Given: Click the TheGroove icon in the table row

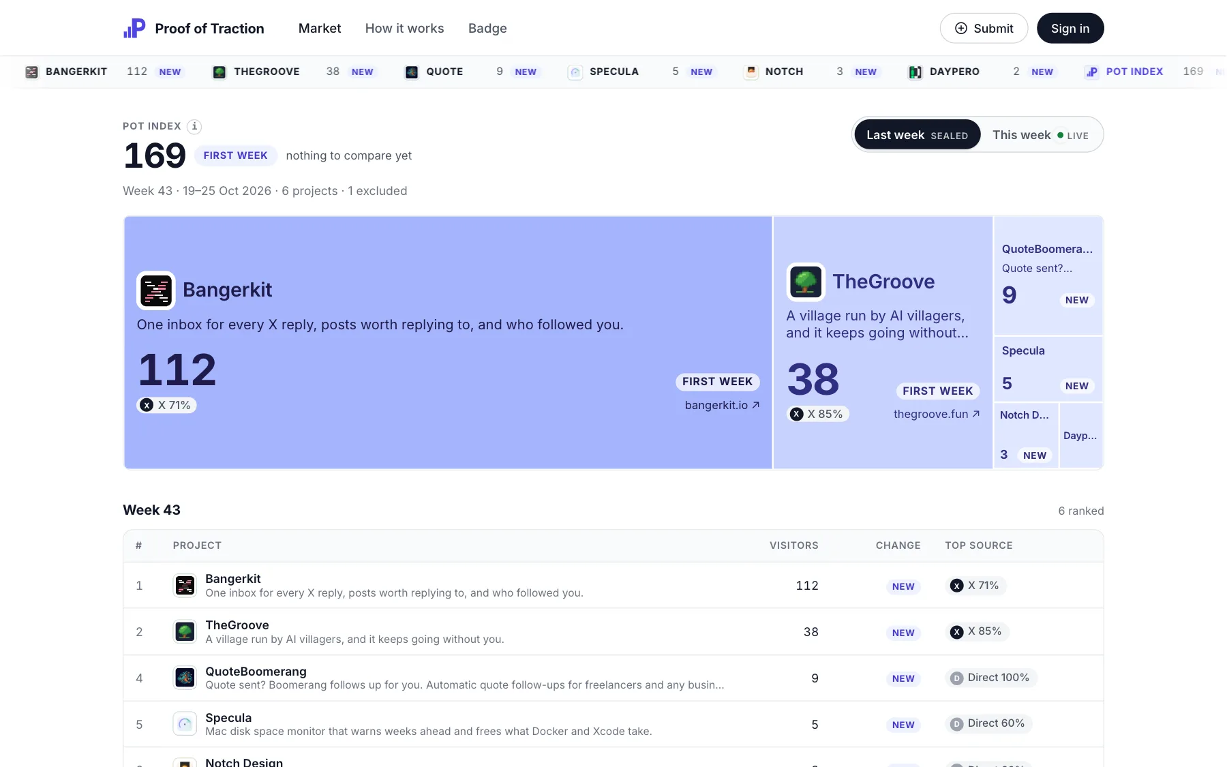Looking at the screenshot, I should point(185,632).
